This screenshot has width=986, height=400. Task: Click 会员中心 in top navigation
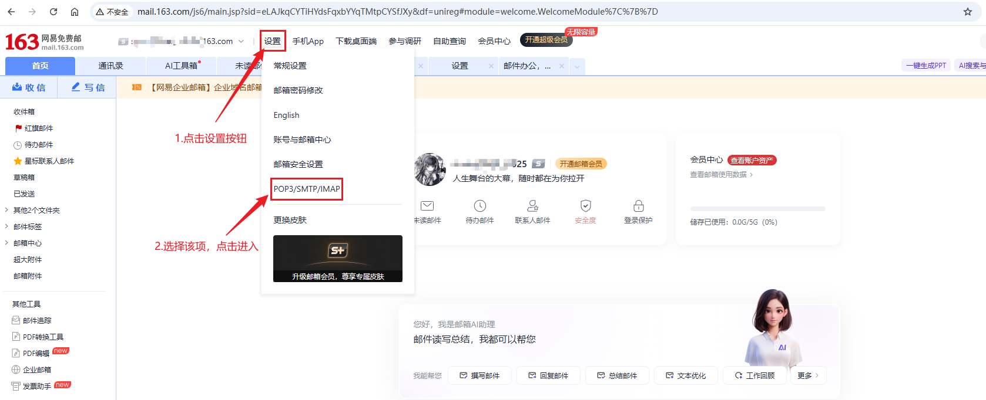tap(494, 41)
